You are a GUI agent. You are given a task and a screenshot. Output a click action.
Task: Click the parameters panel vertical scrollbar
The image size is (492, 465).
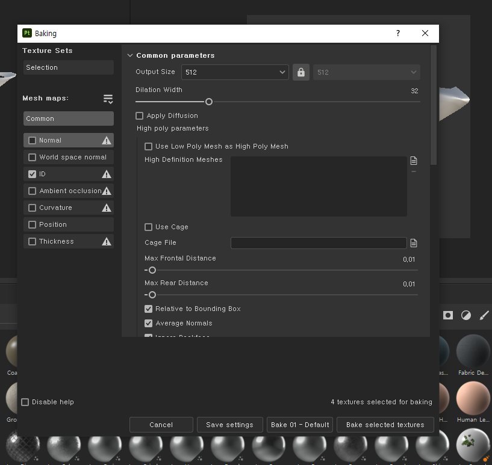pos(434,105)
